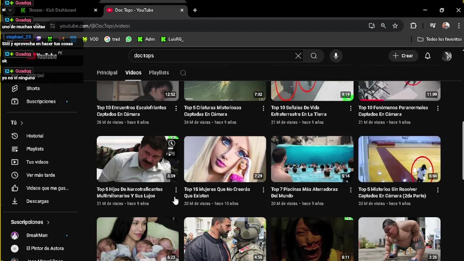Open Todos los favoritos bookmarks folder
The height and width of the screenshot is (261, 464).
[439, 39]
